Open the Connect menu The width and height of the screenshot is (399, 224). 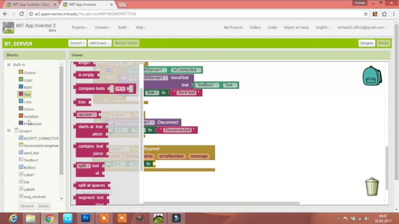(x=103, y=28)
